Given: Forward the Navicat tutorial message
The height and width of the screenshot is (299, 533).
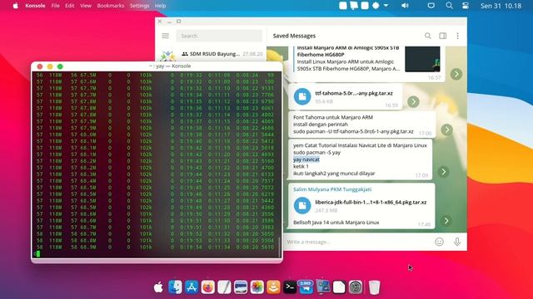Looking at the screenshot, I should [x=443, y=172].
